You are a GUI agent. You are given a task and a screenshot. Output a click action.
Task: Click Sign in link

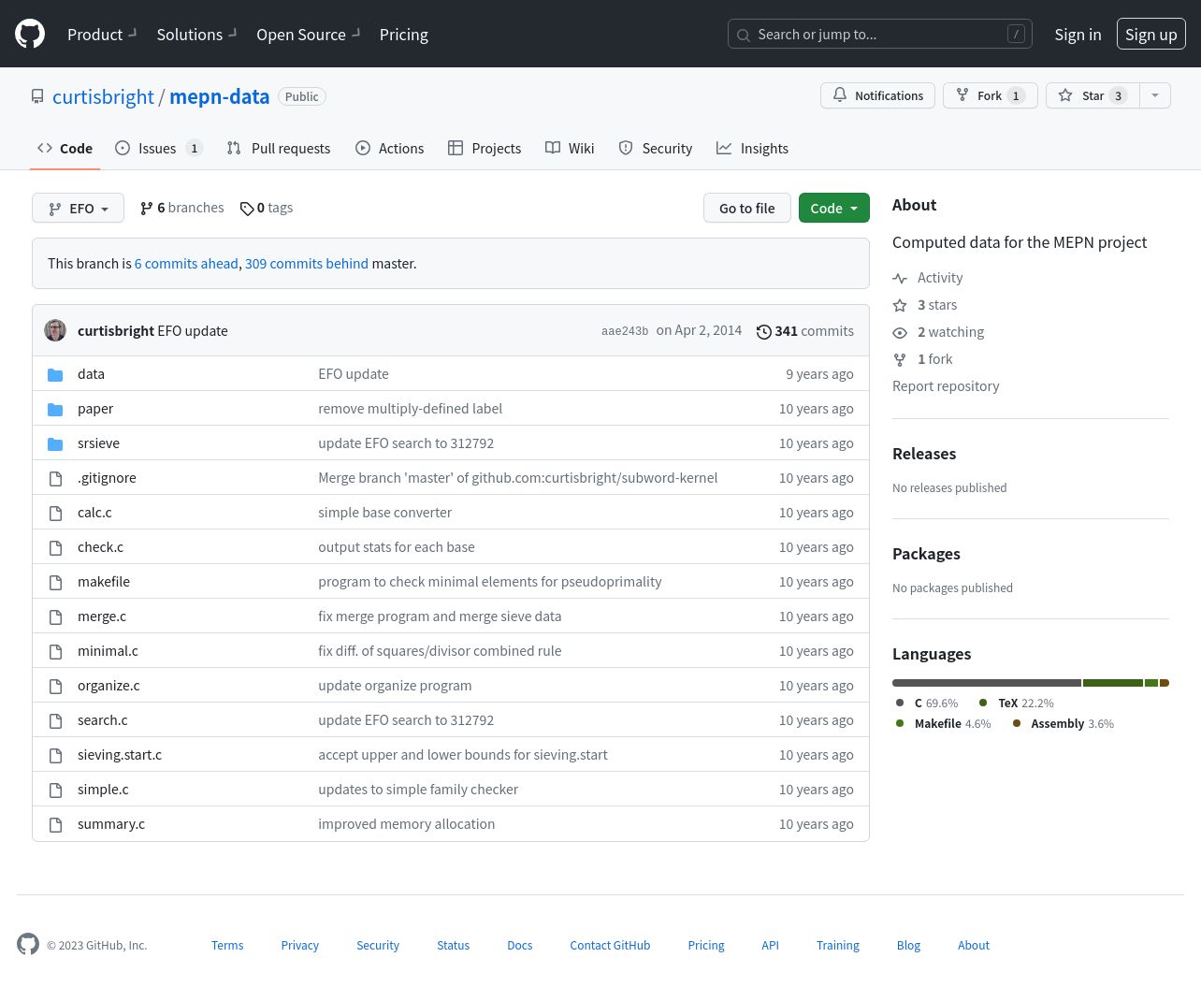pyautogui.click(x=1078, y=35)
